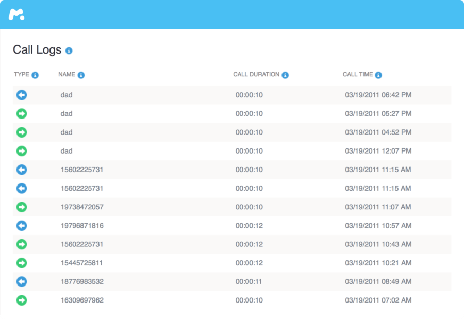Select number 18776983532
The image size is (464, 319).
pyautogui.click(x=82, y=281)
